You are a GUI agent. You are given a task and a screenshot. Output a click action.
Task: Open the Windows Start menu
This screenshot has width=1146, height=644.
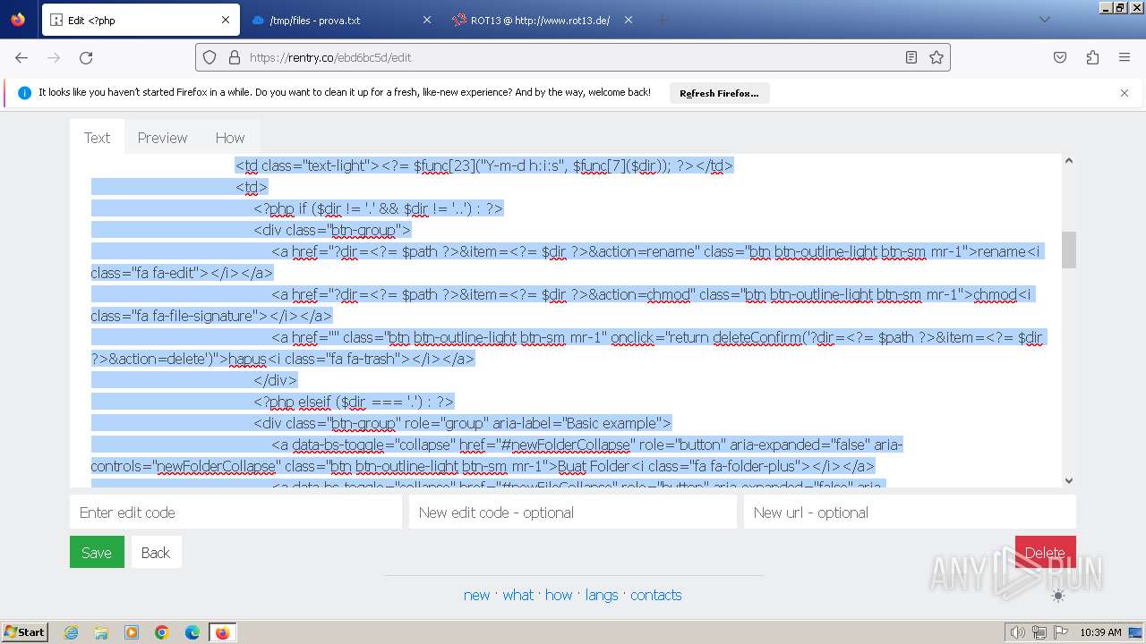point(24,632)
